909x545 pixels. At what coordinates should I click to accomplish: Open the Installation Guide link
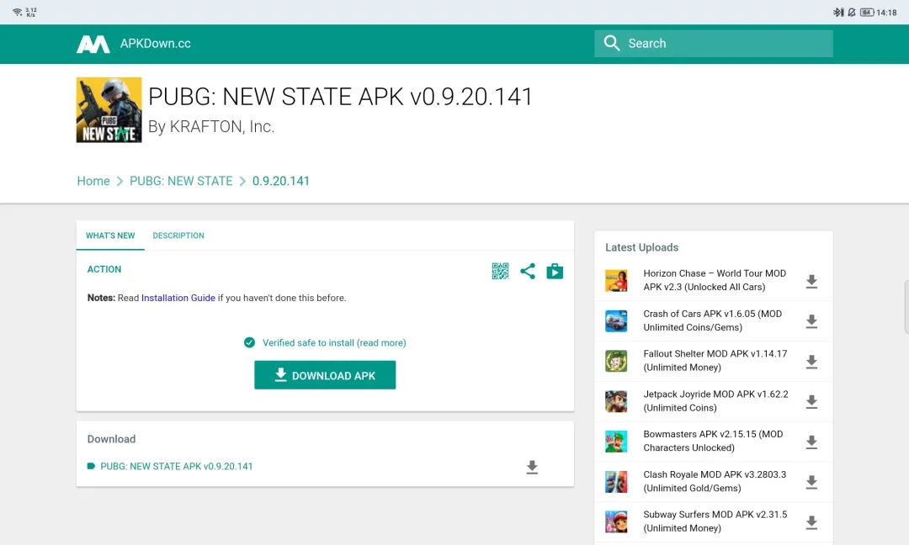tap(178, 298)
